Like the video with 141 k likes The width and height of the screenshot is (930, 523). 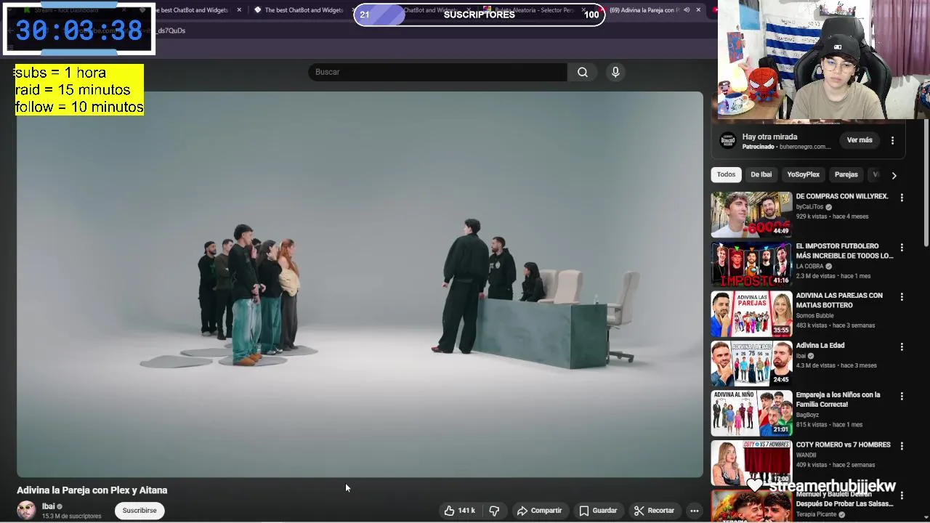click(x=459, y=511)
